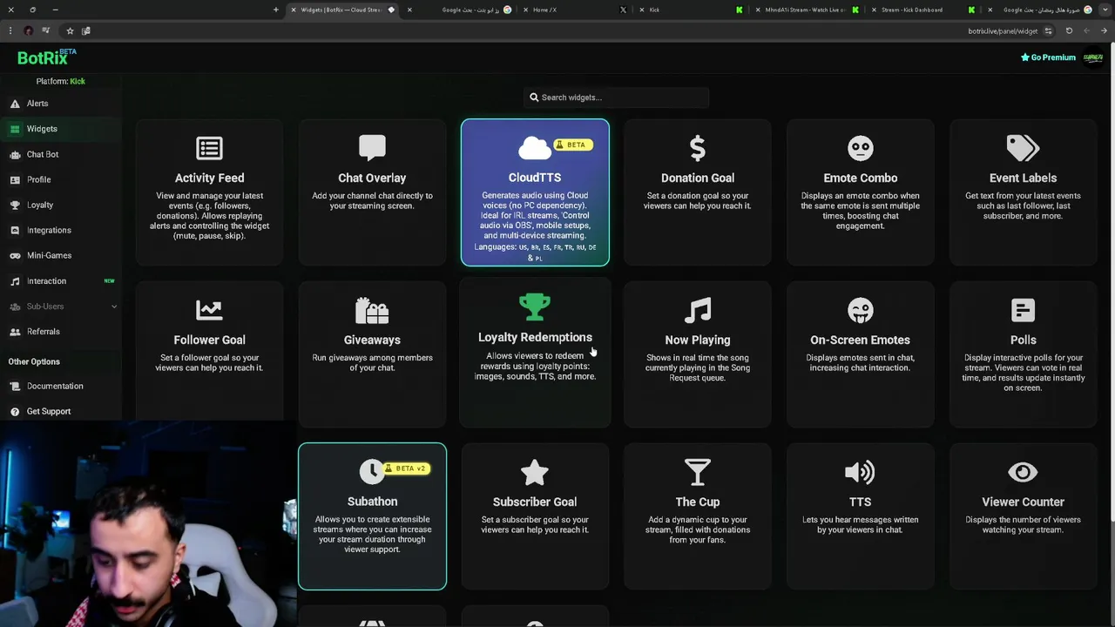Click the TTS speaker icon
Viewport: 1115px width, 627px height.
tap(860, 472)
